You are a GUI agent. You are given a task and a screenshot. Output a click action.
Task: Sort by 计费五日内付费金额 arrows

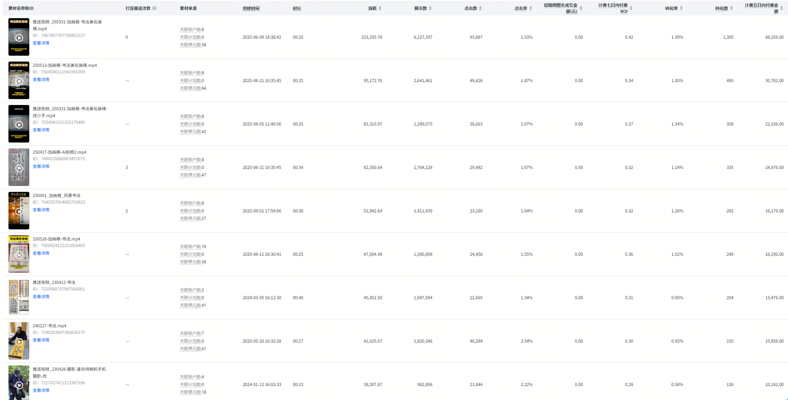click(x=781, y=8)
